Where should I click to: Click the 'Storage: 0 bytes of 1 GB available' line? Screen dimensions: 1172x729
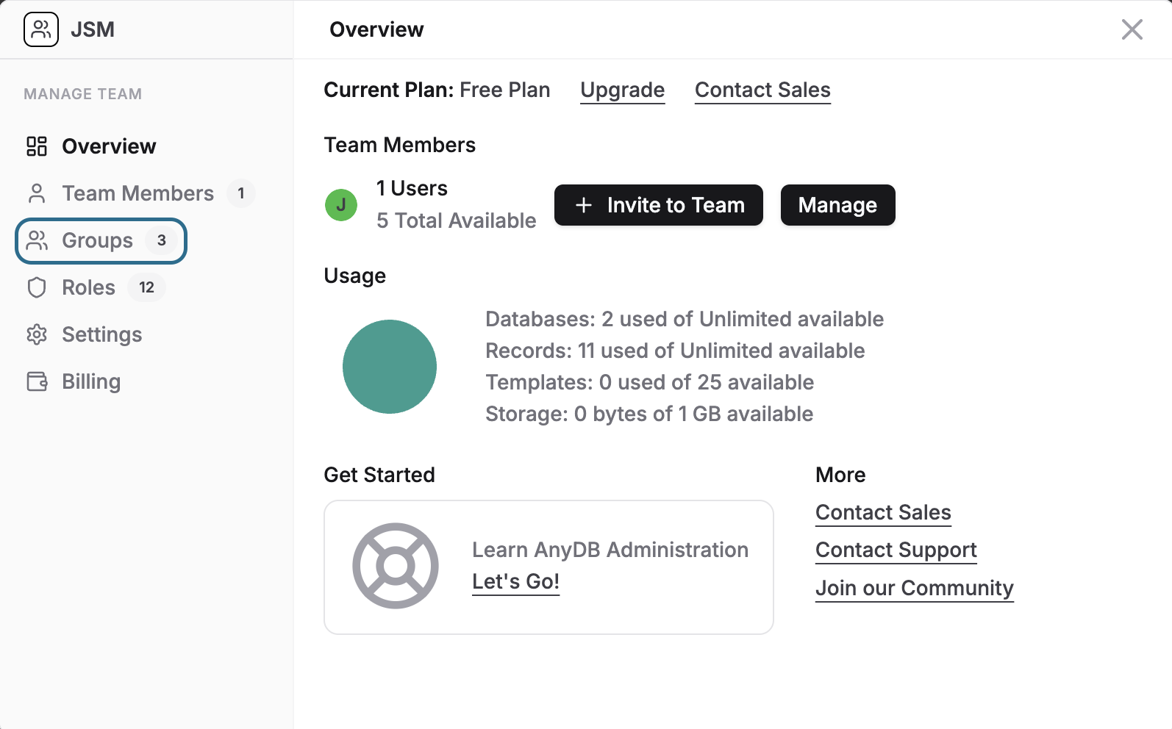(x=649, y=414)
